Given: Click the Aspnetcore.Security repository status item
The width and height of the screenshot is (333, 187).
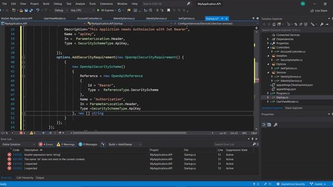Looking at the screenshot, I should point(290,184).
